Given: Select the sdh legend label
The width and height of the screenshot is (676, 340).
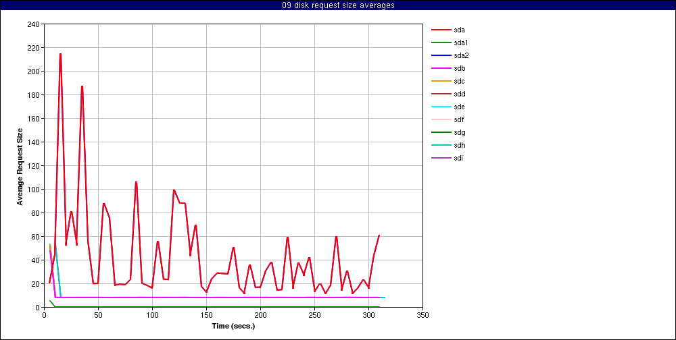Looking at the screenshot, I should pyautogui.click(x=459, y=145).
